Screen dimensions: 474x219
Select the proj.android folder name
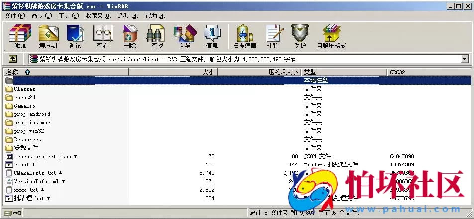click(x=32, y=114)
